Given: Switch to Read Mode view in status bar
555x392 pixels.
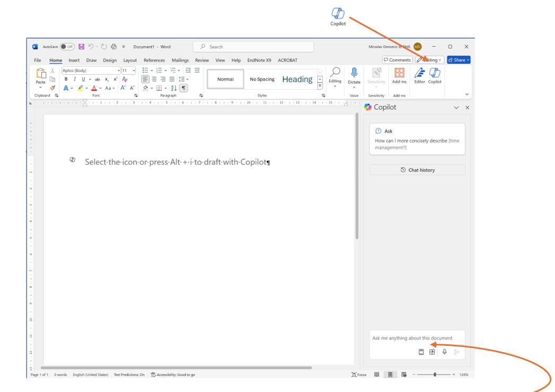Looking at the screenshot, I should (377, 374).
